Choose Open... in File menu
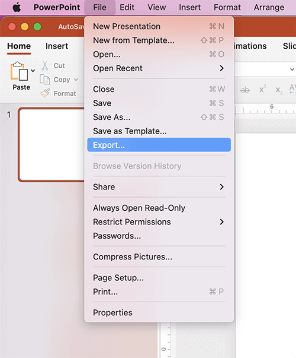The height and width of the screenshot is (358, 296). coord(159,55)
